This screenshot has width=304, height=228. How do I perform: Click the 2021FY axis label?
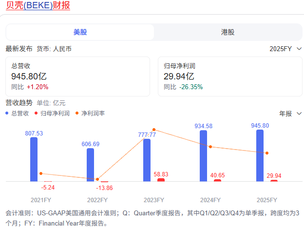(41, 200)
